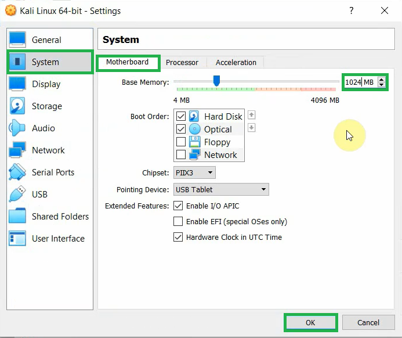Select the Hard Disk boot device icon
This screenshot has width=402, height=338.
click(x=194, y=116)
